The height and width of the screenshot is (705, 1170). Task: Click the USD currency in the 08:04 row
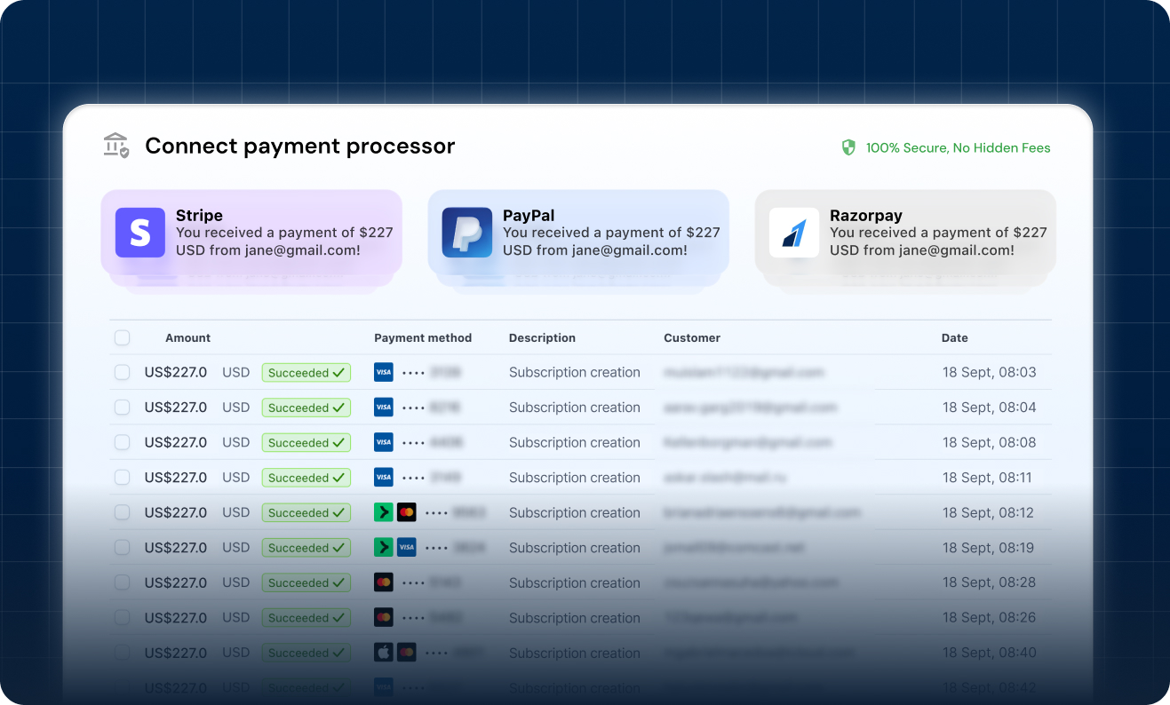tap(236, 408)
